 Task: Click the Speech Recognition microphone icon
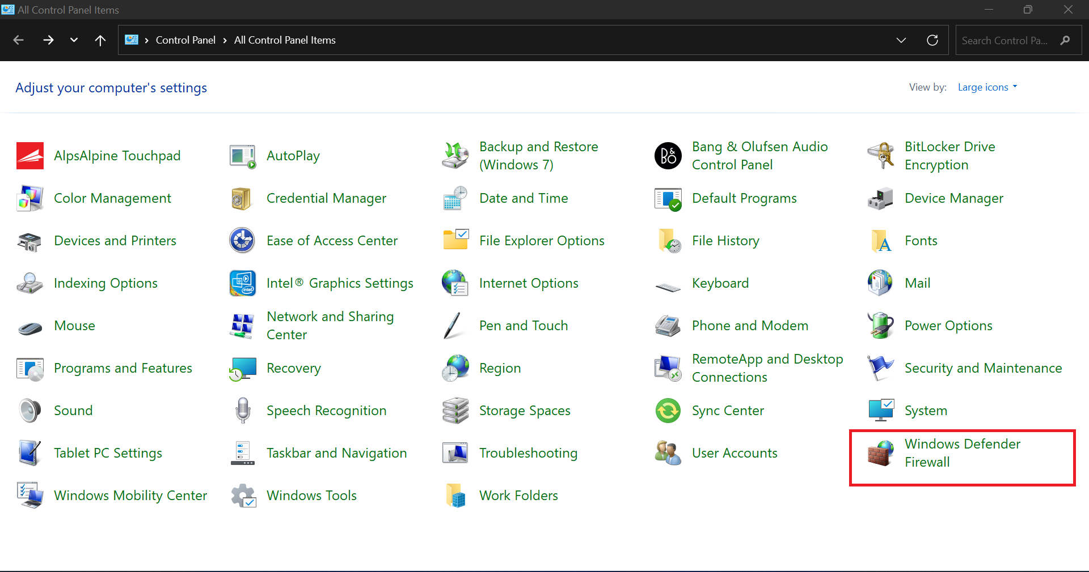click(243, 411)
